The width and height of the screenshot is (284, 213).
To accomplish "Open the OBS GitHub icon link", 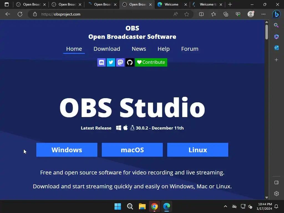I will [x=130, y=62].
